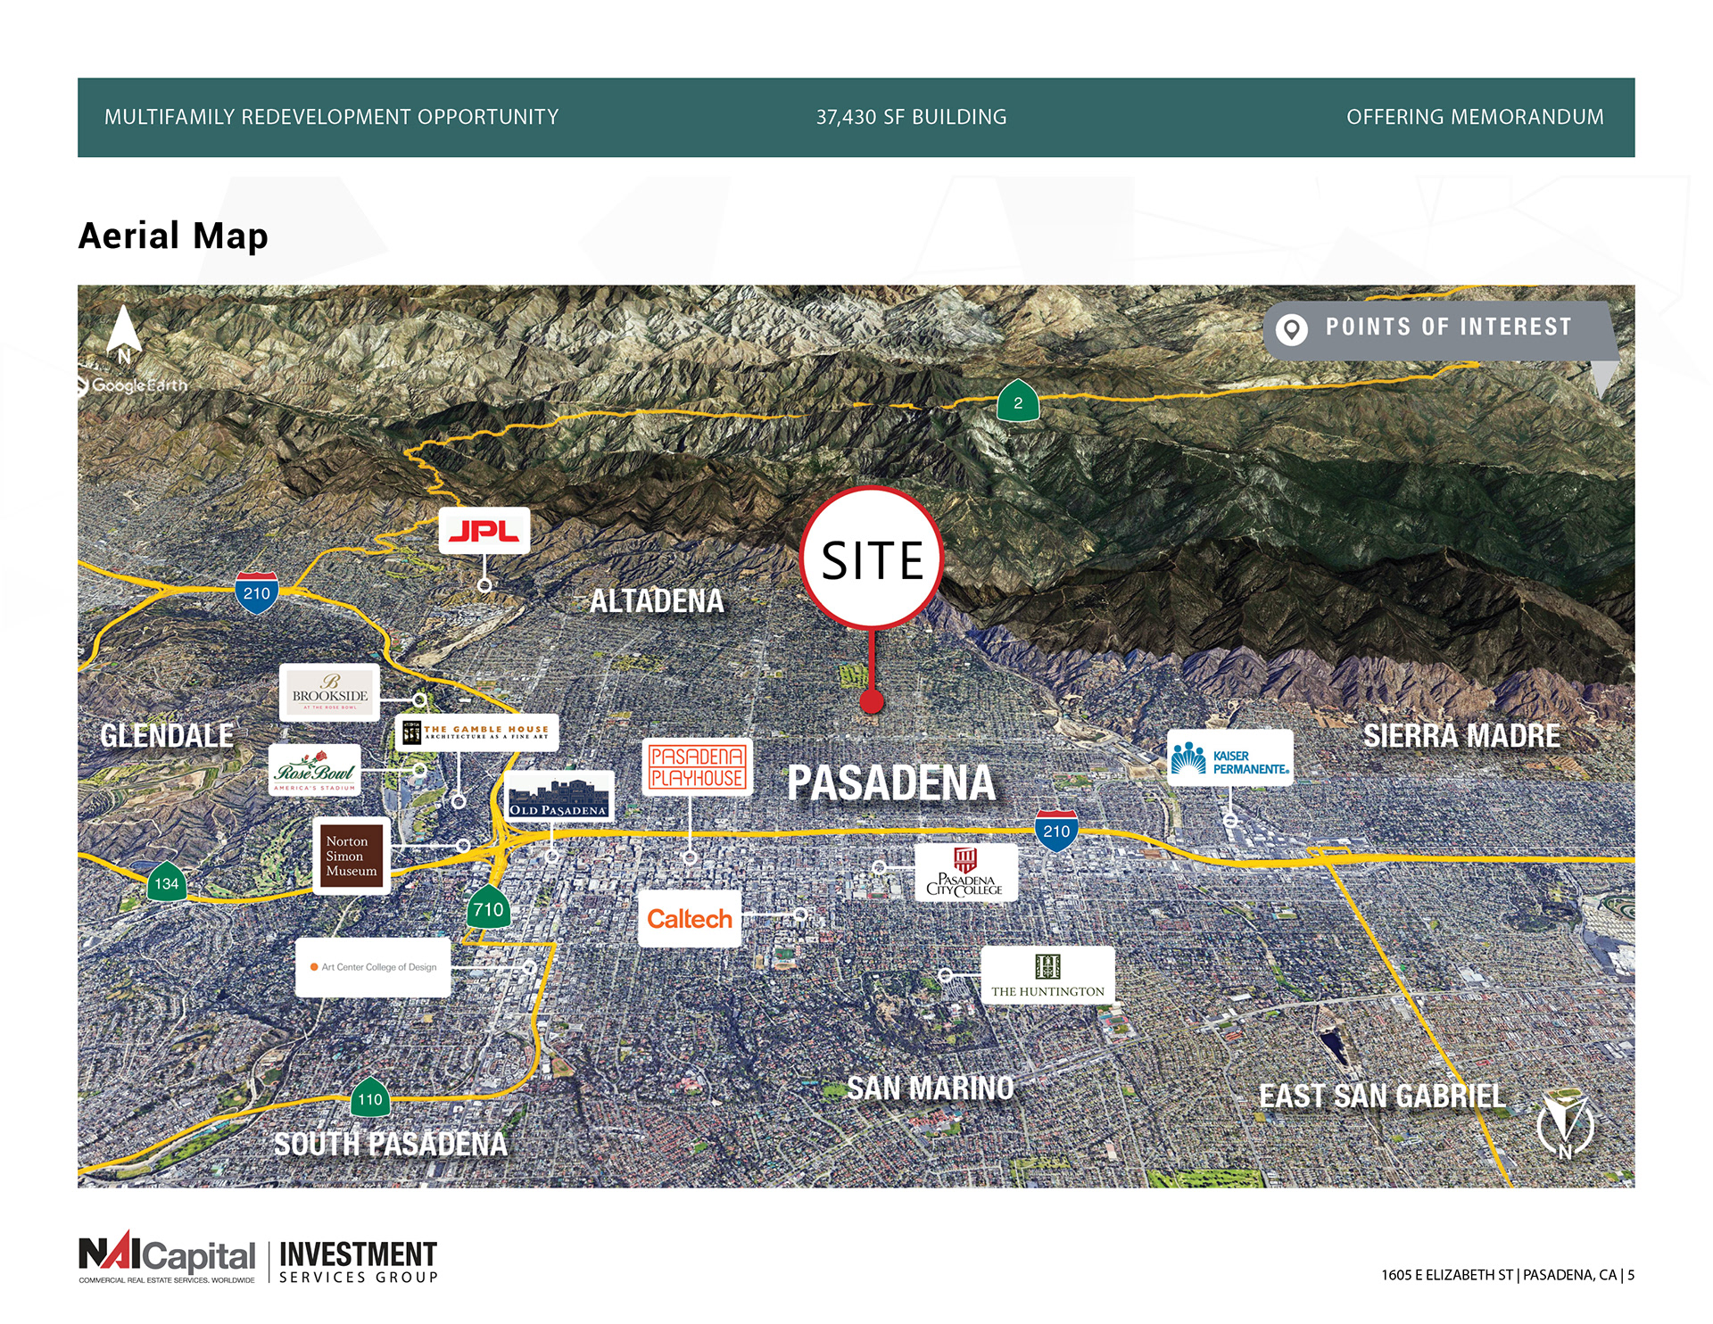
Task: Click the SAN MARINO map label
Action: (x=931, y=1088)
